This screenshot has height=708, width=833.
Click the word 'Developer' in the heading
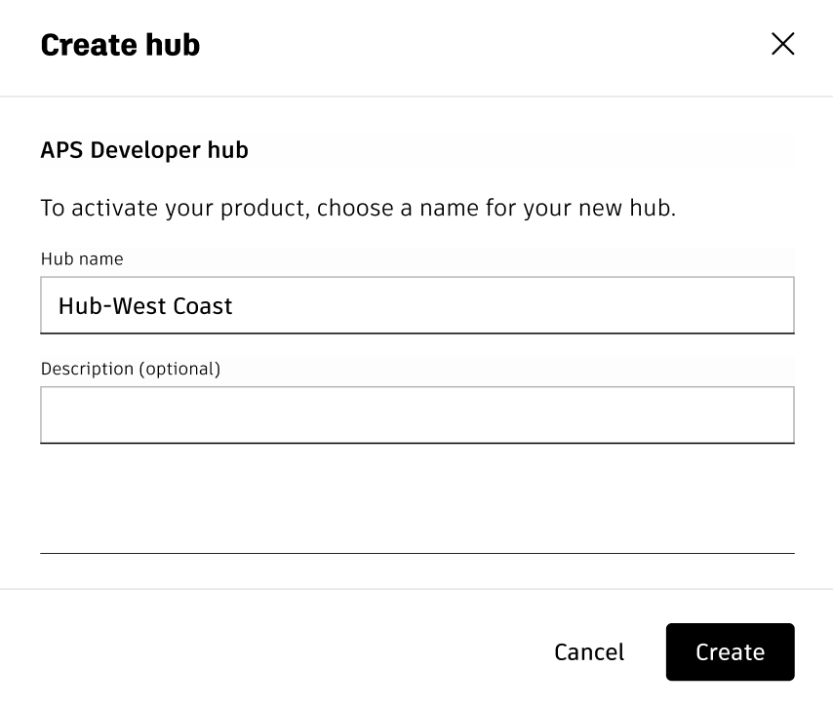tap(140, 150)
